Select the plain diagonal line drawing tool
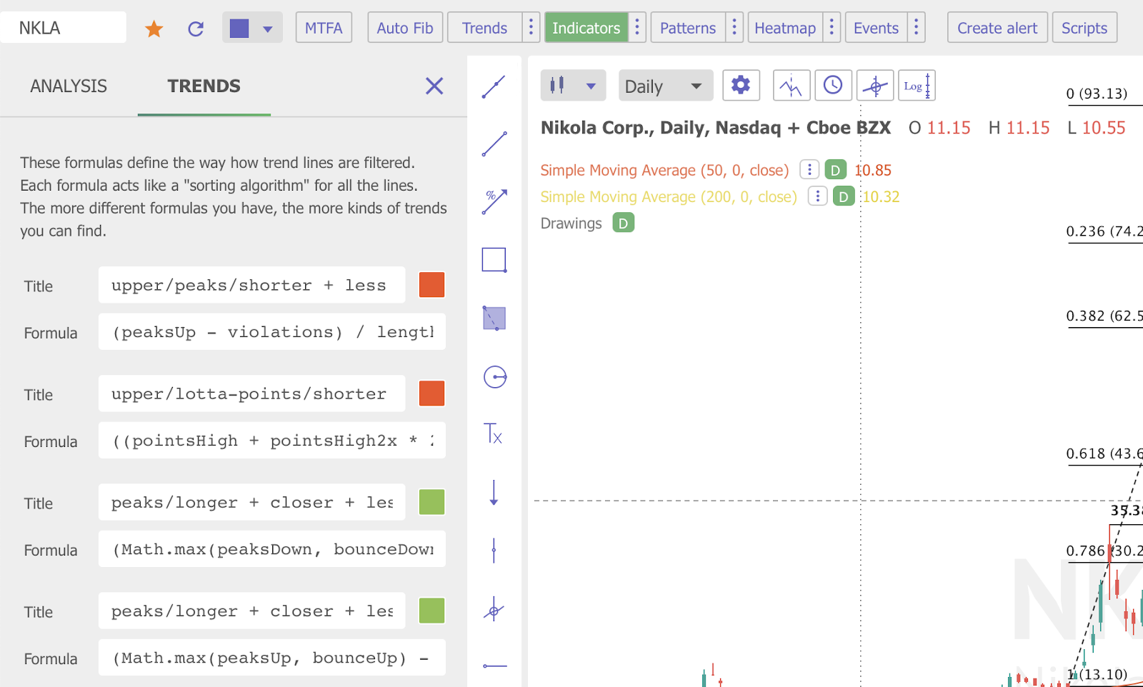Screen dimensions: 1143x687 494,144
